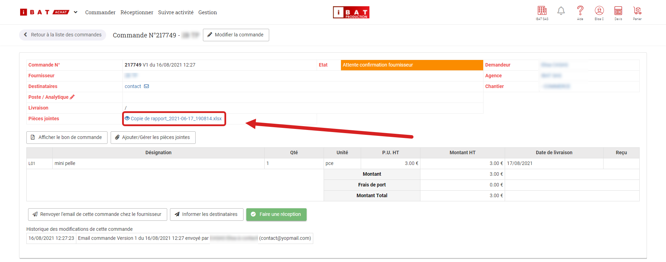The height and width of the screenshot is (262, 666).
Task: Open the Commander menu
Action: [100, 12]
